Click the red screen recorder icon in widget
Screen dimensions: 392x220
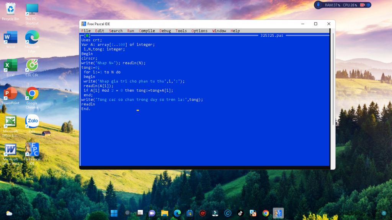(x=362, y=5)
